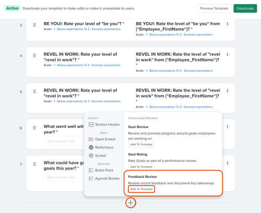
Task: Click Preview Template button
Action: pos(214,8)
